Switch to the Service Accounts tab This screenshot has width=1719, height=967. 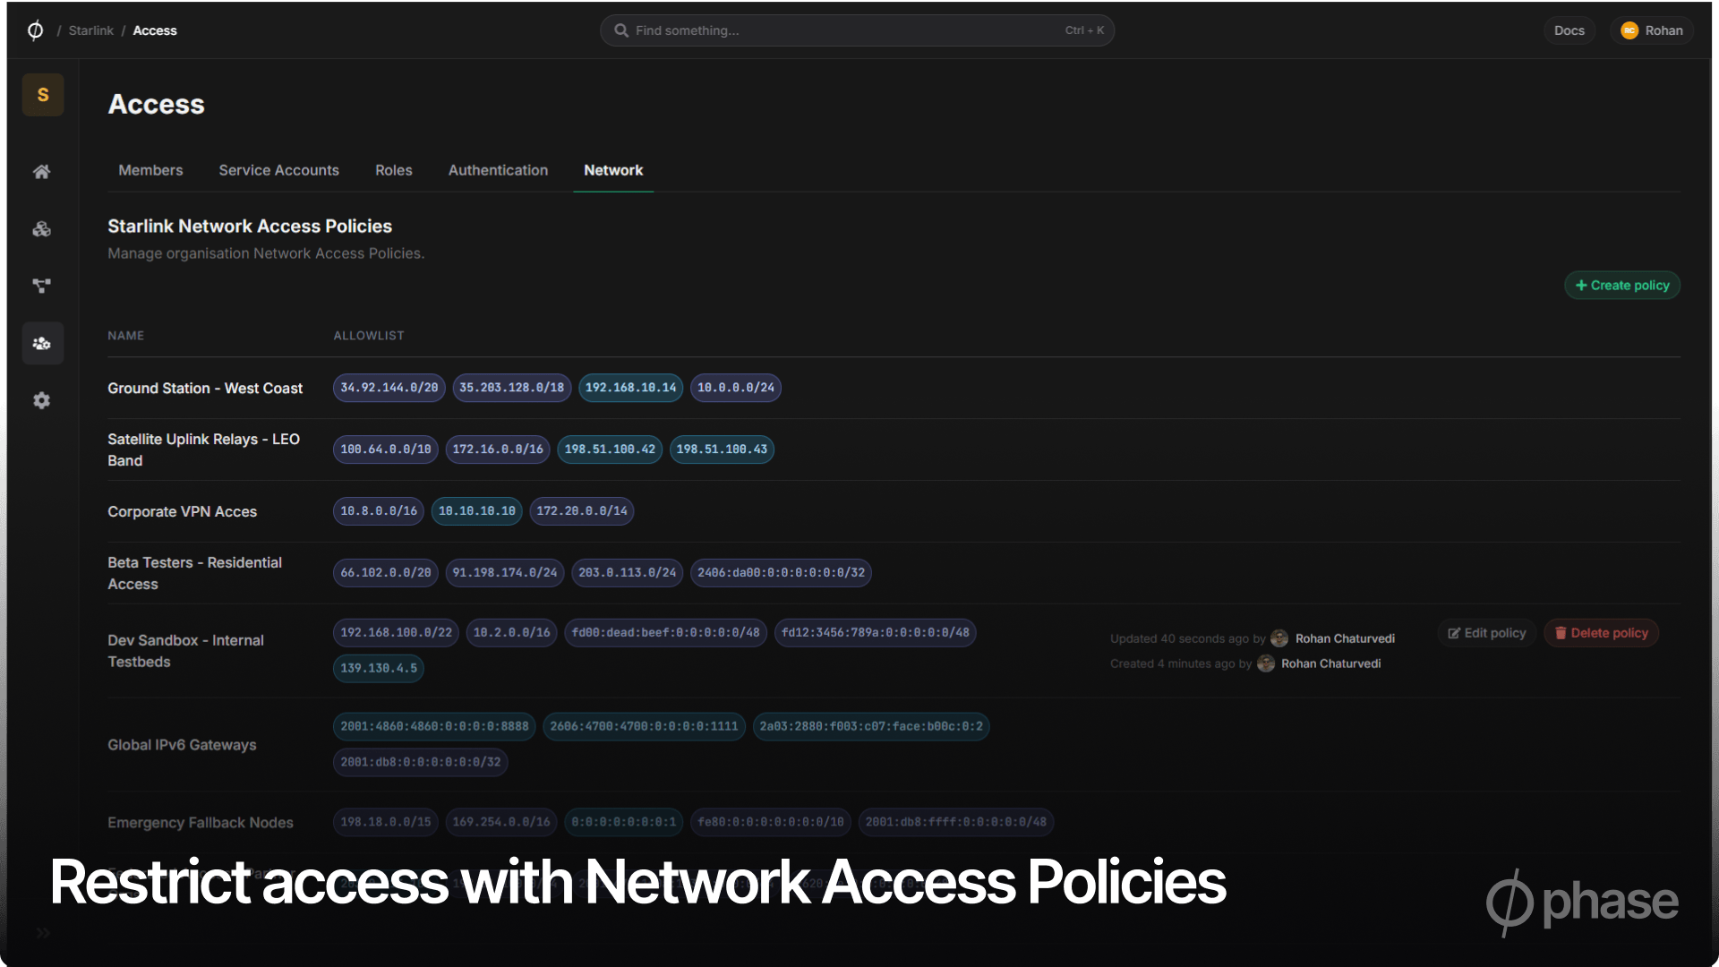click(279, 170)
